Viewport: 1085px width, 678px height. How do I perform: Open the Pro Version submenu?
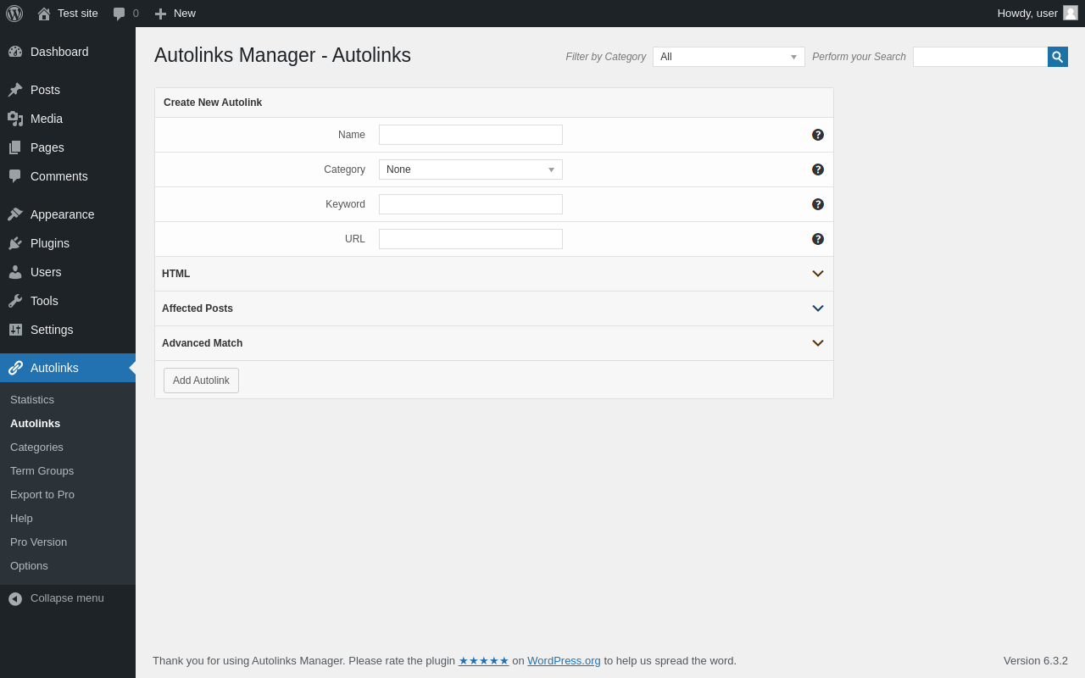pos(68,542)
